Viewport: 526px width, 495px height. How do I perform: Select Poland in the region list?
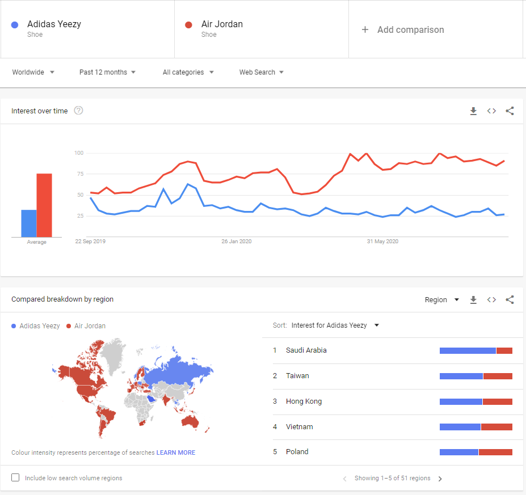tap(297, 451)
